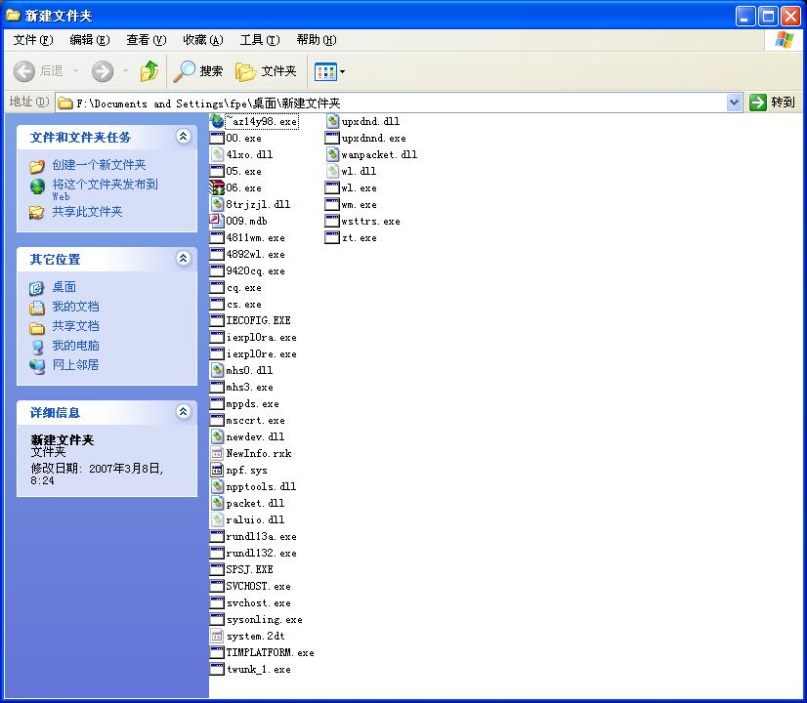
Task: Select the 06.exe archive icon
Action: pyautogui.click(x=217, y=187)
